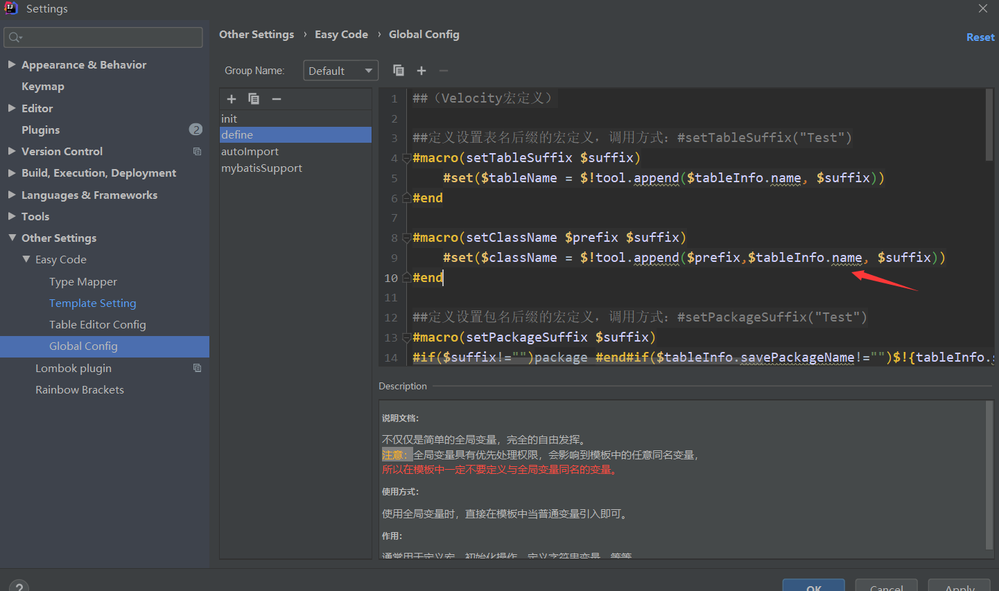The height and width of the screenshot is (591, 999).
Task: Click the code editor vertical scrollbar
Action: click(x=989, y=125)
